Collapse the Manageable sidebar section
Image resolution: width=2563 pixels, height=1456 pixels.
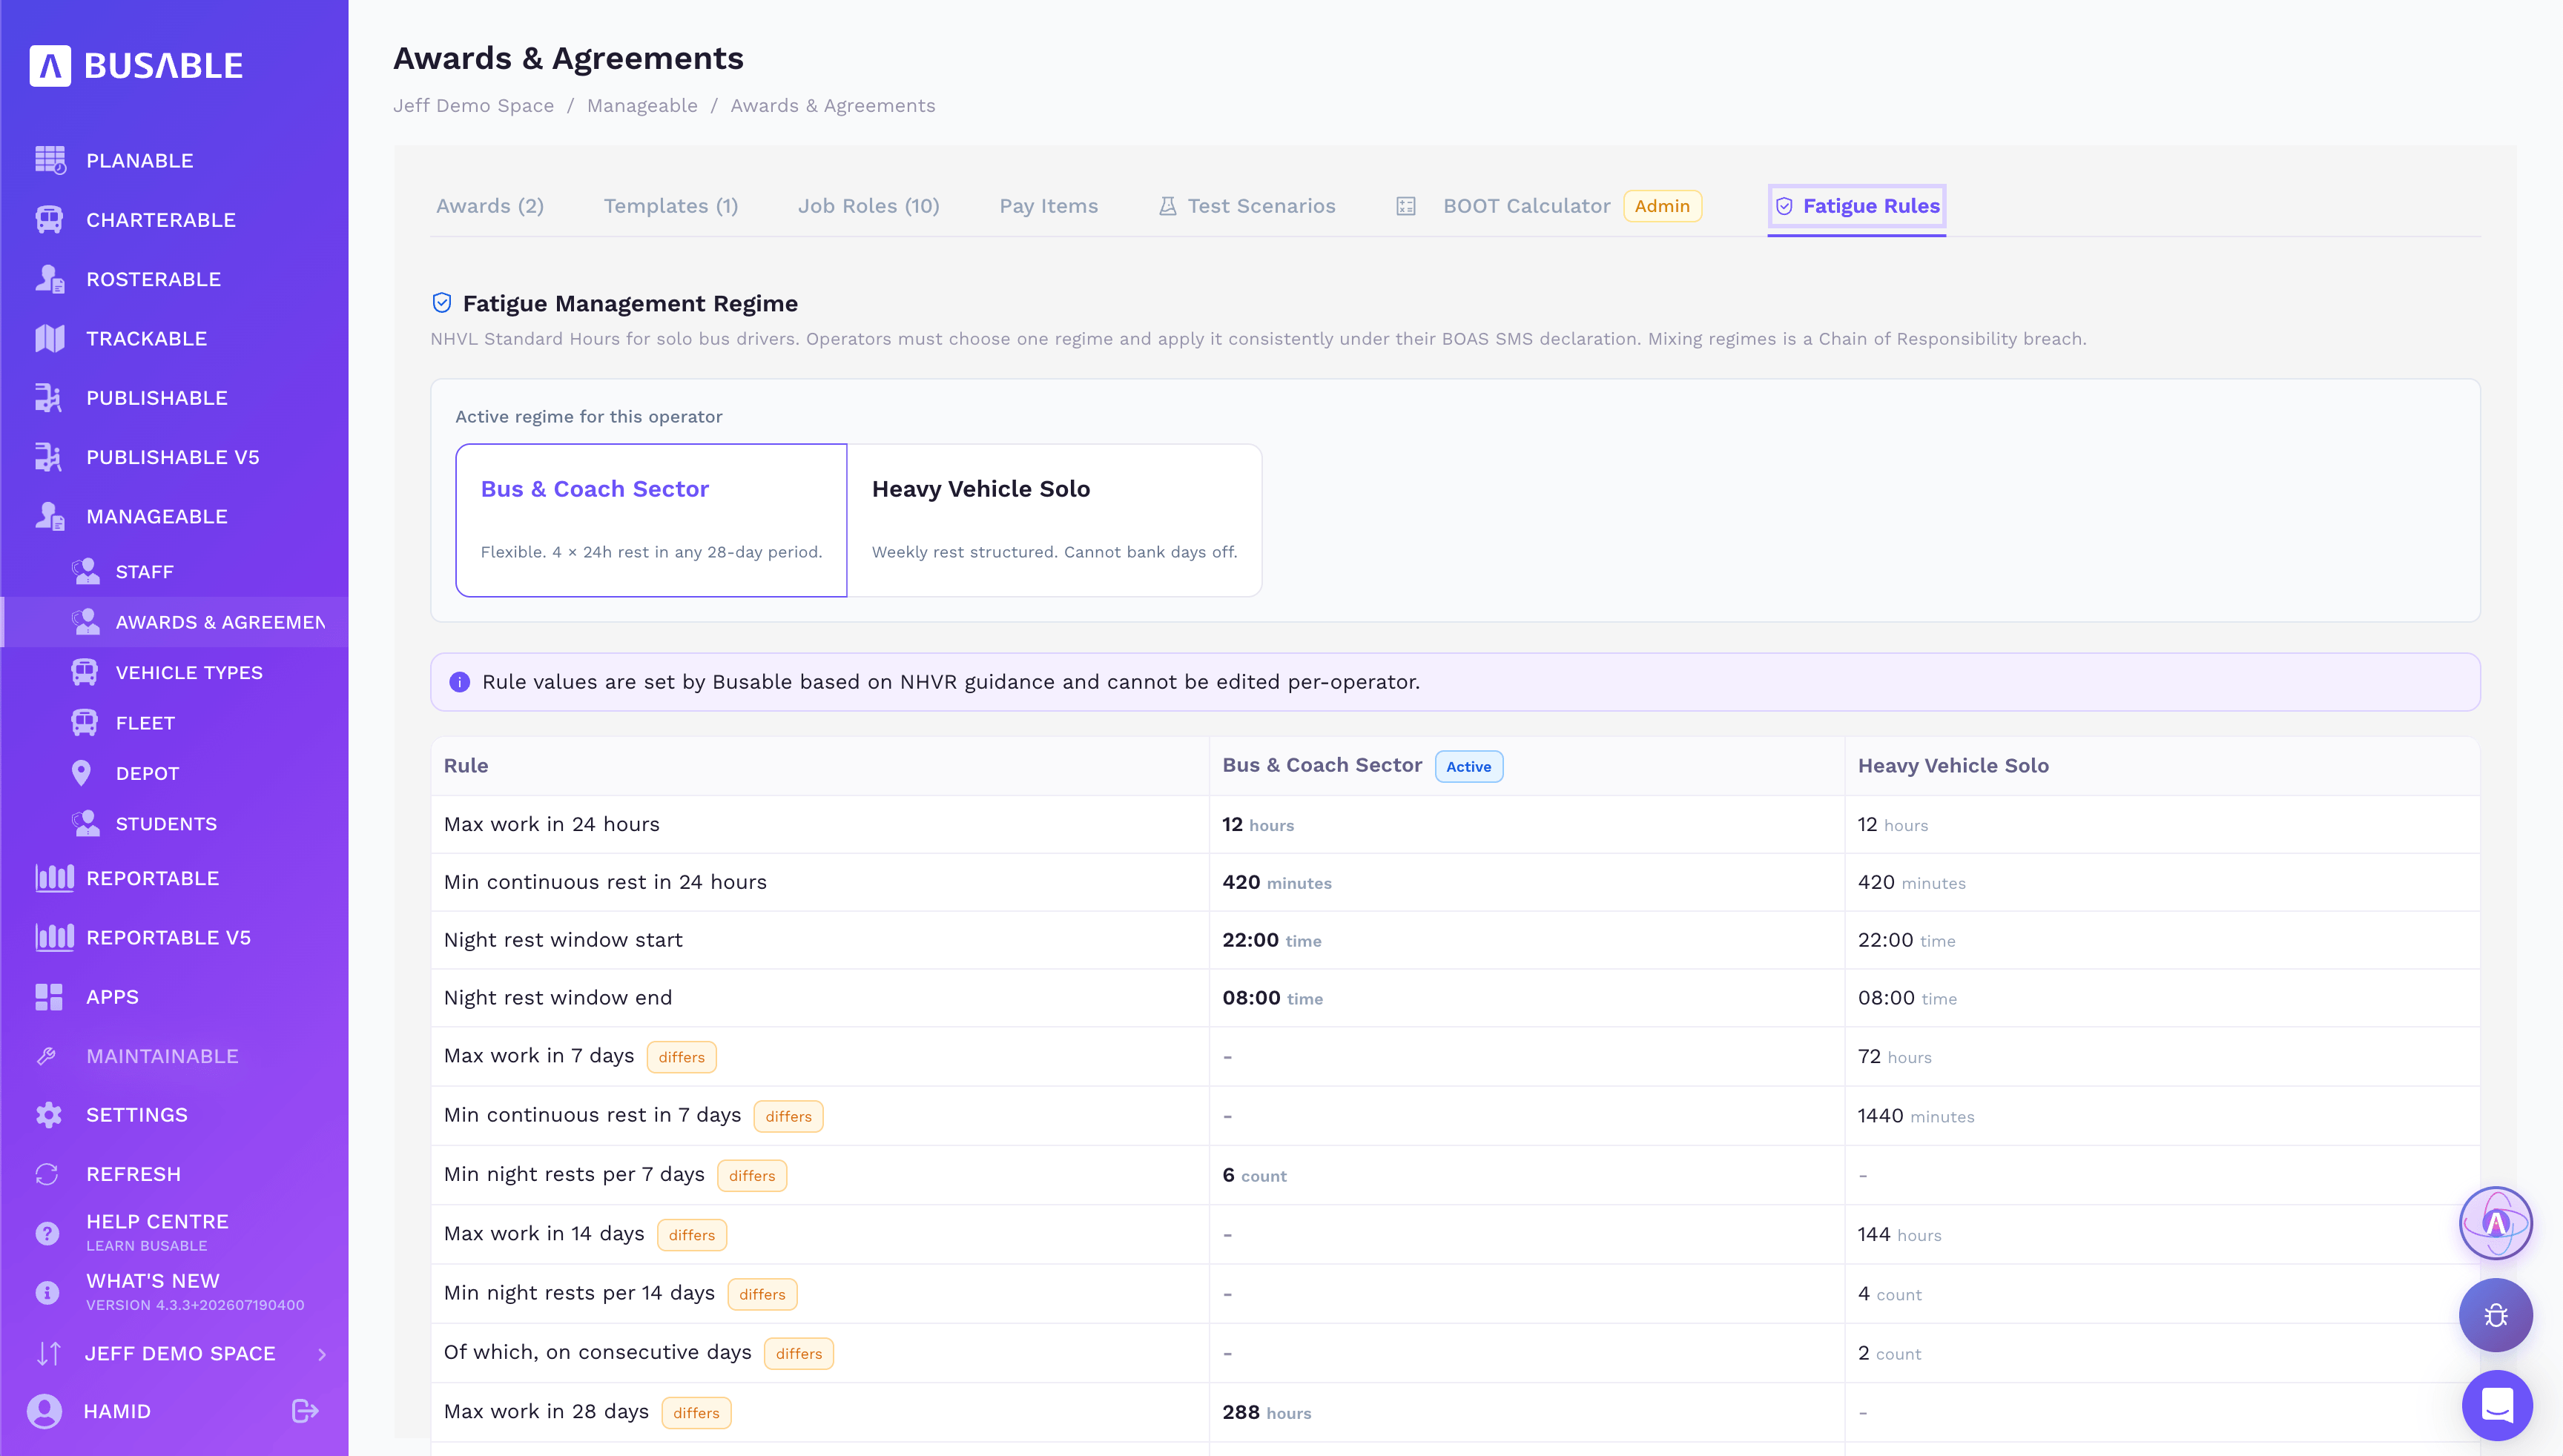coord(157,516)
